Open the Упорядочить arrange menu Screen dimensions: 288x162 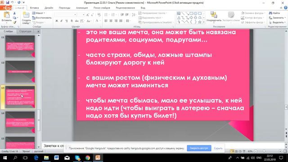(214, 17)
